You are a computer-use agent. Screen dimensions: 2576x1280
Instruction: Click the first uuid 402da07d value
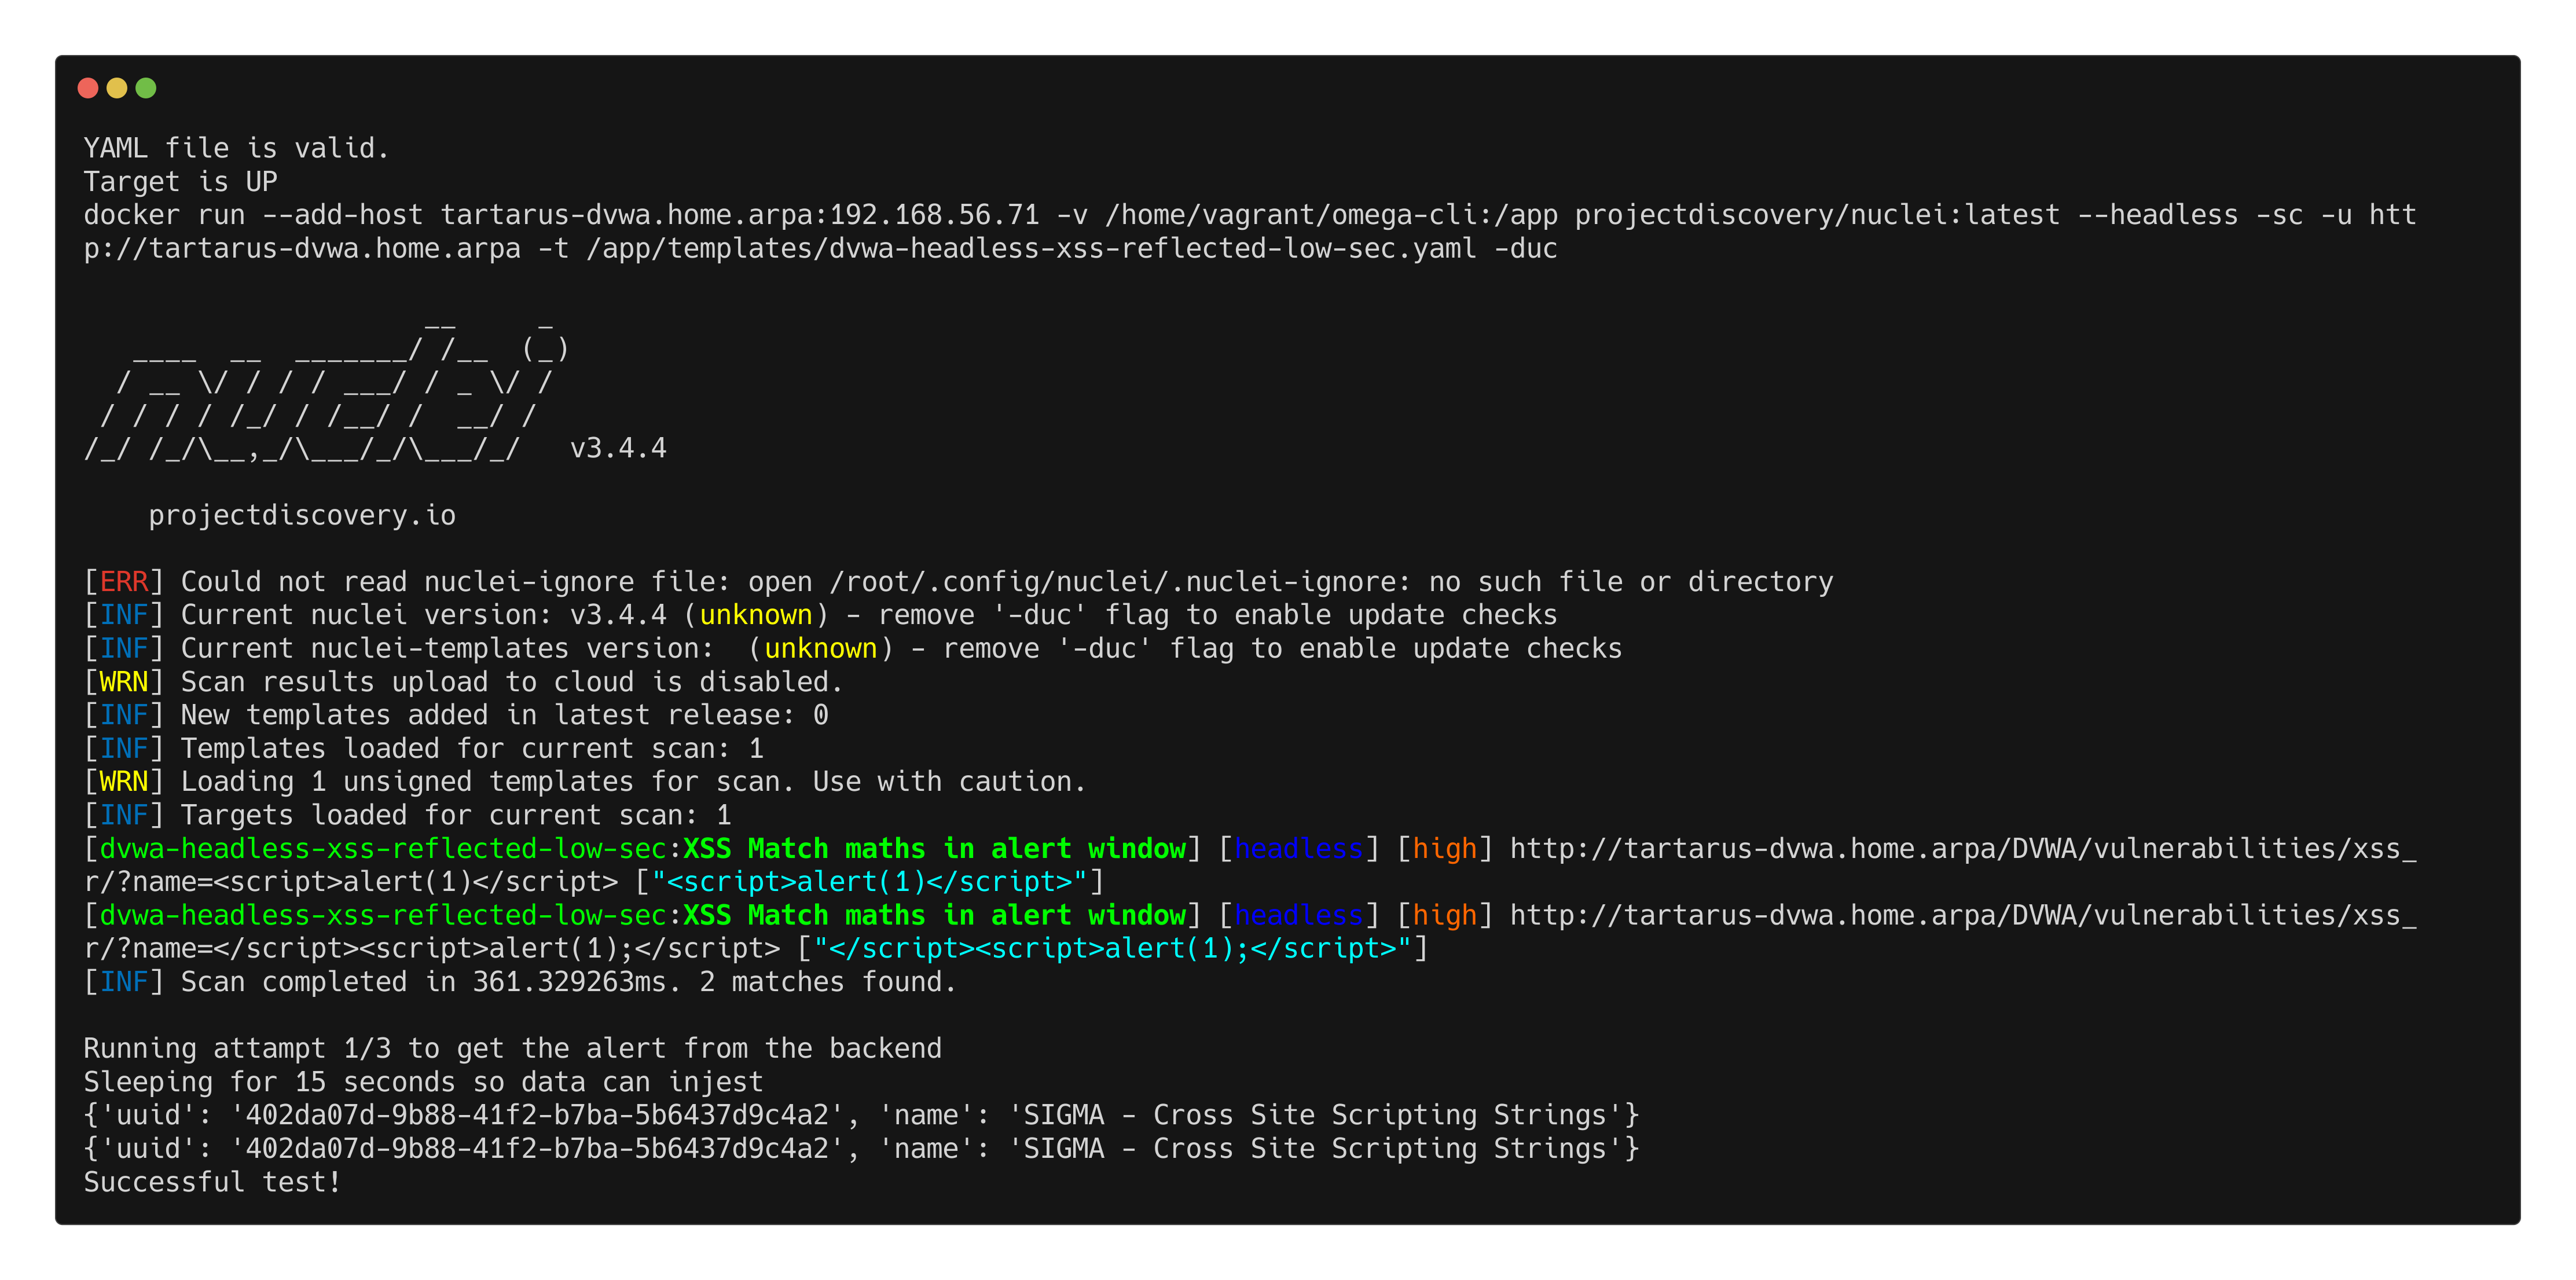(x=537, y=1115)
